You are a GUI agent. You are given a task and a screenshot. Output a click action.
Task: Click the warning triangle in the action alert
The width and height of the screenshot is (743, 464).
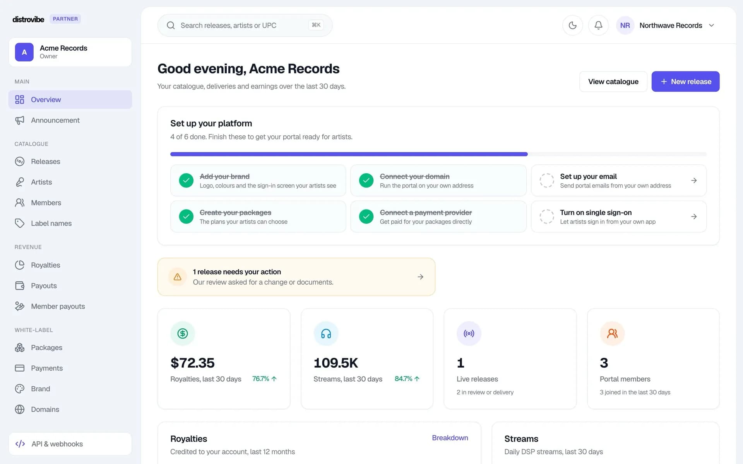click(x=178, y=277)
